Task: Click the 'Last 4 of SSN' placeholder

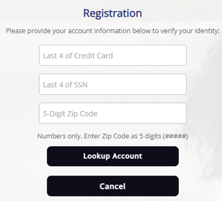Action: pyautogui.click(x=65, y=84)
